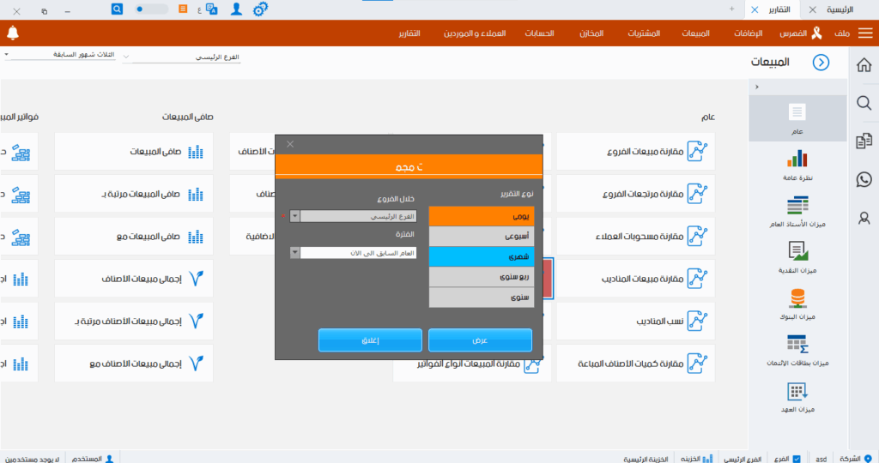Open الثلاث شهور السابقة period dropdown
This screenshot has height=463, width=879.
pyautogui.click(x=7, y=54)
